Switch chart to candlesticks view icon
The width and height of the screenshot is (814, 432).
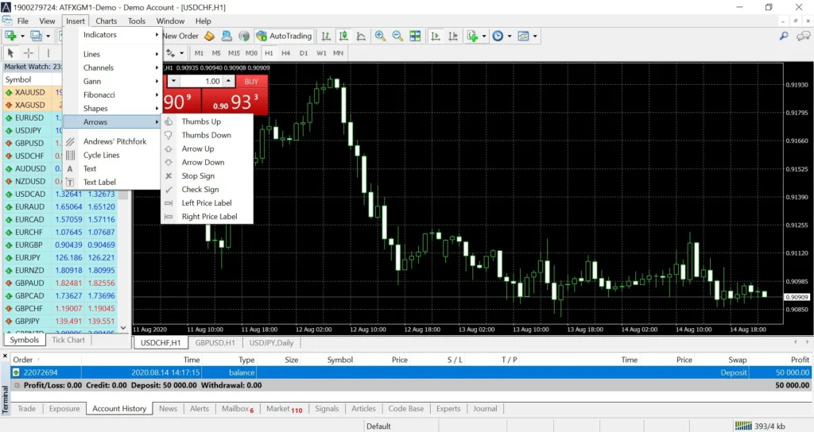[344, 36]
